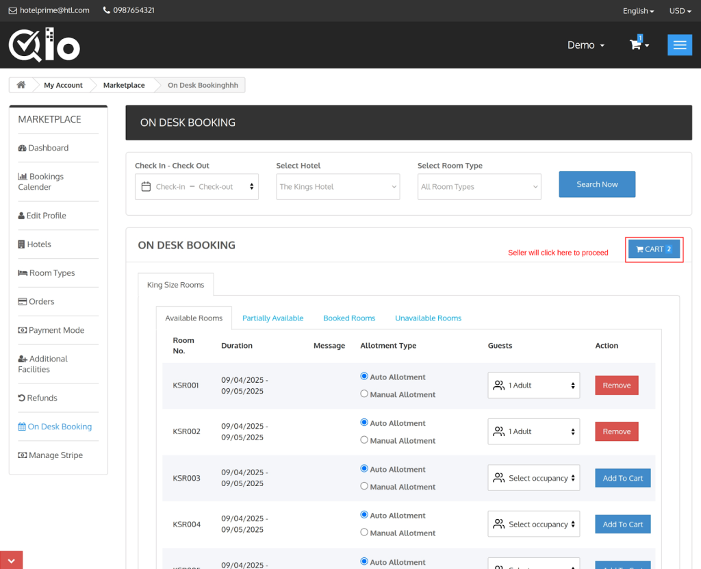Switch to Booked Rooms tab
Screen dimensions: 701x569
pos(349,318)
